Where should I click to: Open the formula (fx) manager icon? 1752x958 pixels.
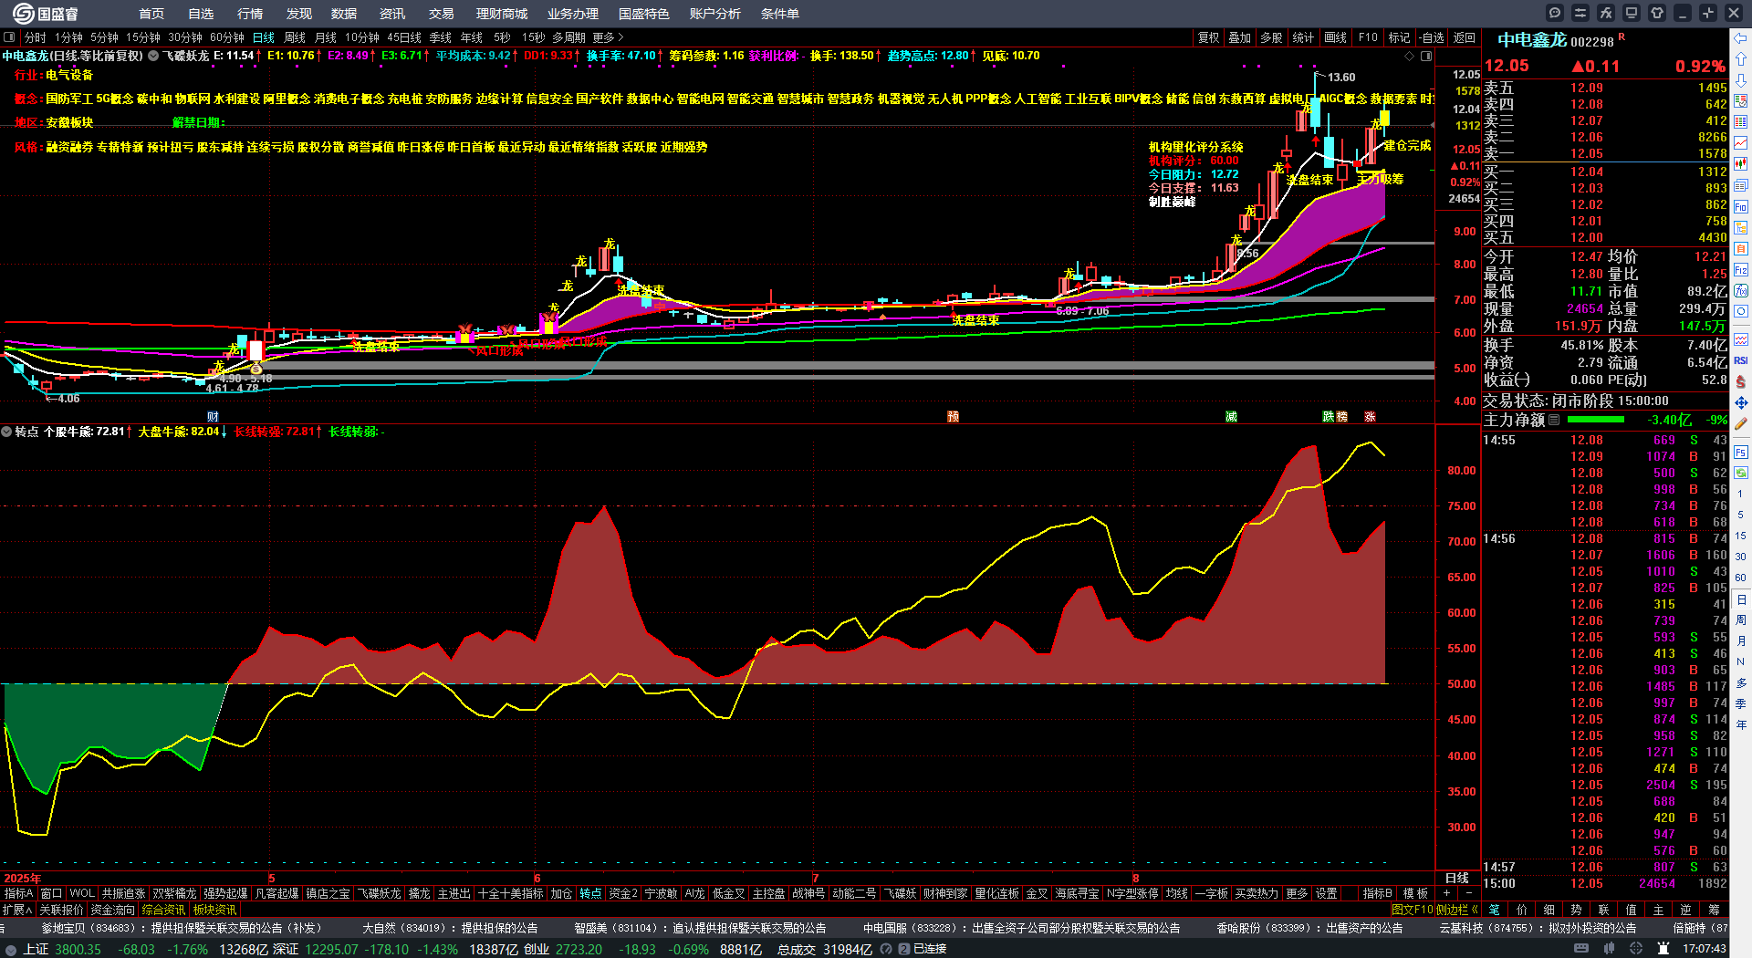(x=1606, y=13)
